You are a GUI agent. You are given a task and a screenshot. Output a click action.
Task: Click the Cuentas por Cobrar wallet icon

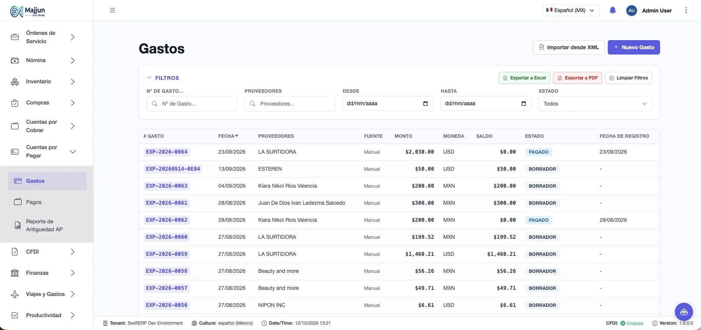(x=15, y=126)
